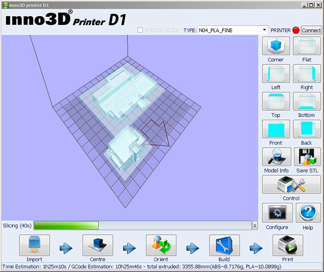Click the larger building model in the viewport

pos(124,93)
